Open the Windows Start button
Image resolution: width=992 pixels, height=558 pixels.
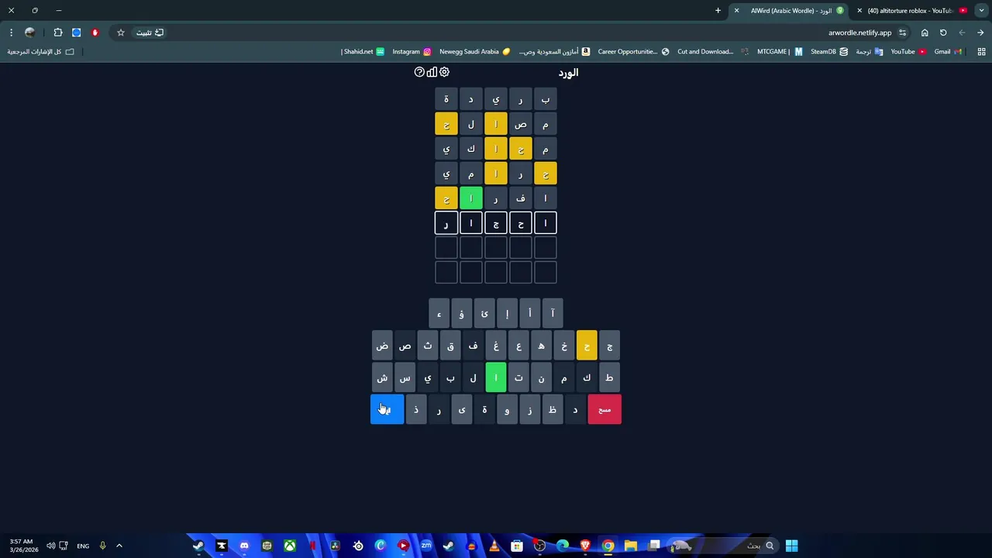pyautogui.click(x=791, y=546)
